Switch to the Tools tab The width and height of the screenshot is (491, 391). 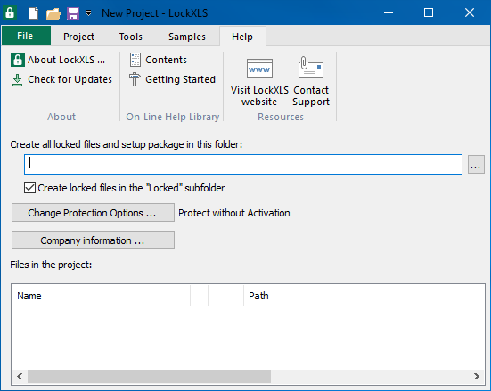coord(131,37)
